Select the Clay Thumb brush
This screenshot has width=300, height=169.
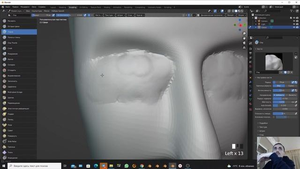coord(19,43)
